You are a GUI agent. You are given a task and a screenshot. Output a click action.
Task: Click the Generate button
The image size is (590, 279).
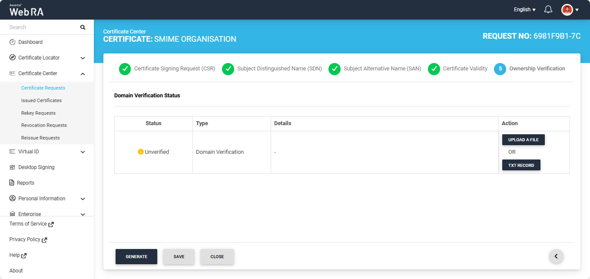[x=136, y=257]
